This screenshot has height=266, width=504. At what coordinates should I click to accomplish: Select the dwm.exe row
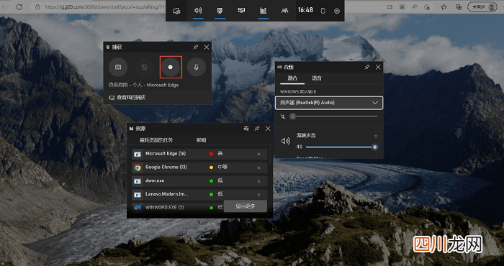199,181
